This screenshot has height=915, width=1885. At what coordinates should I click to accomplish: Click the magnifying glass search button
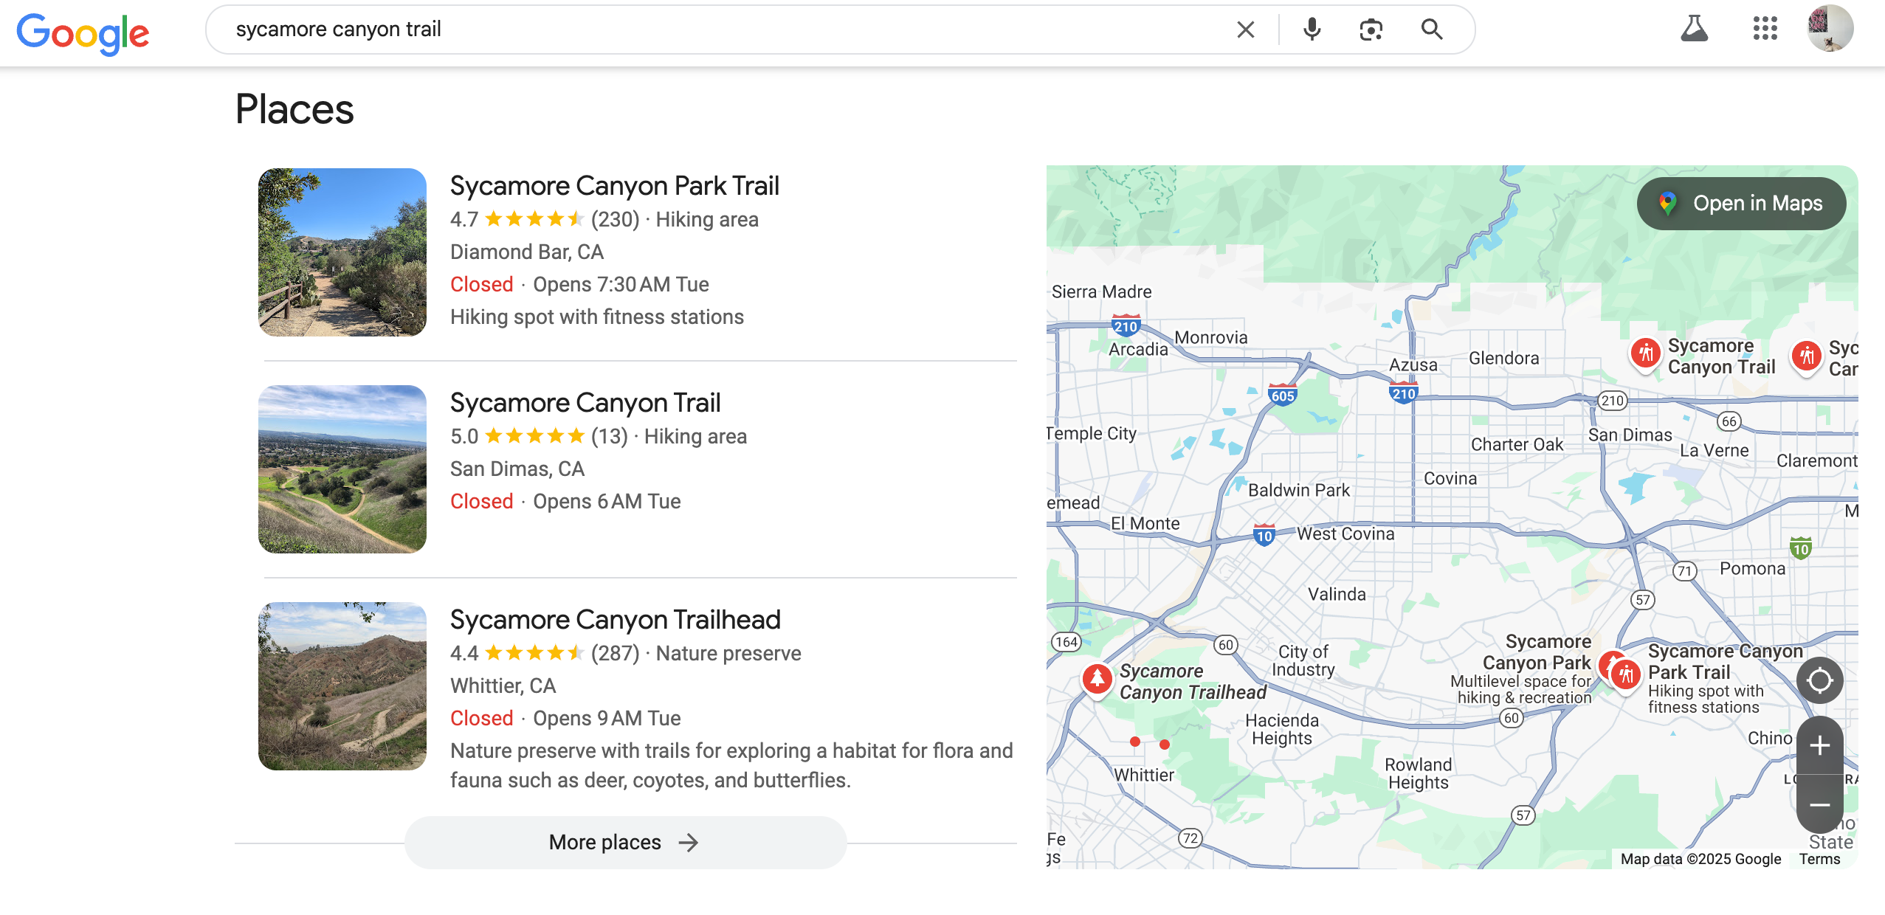[1432, 30]
